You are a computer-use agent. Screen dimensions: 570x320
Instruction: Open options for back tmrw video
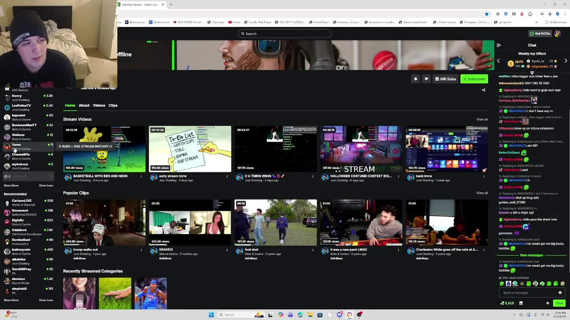pyautogui.click(x=484, y=176)
